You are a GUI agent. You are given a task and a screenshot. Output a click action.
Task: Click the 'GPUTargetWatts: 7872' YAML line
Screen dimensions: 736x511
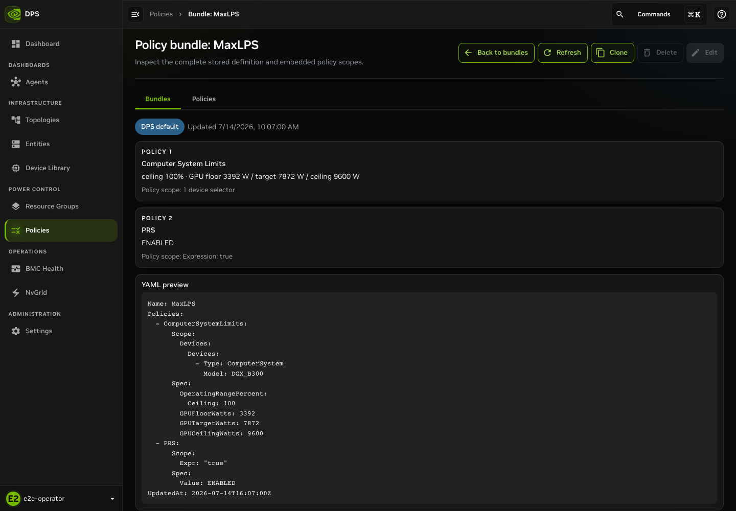(219, 424)
